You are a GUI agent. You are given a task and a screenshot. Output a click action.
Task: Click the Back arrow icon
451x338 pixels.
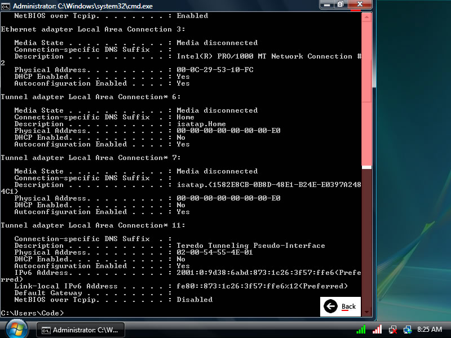[330, 306]
